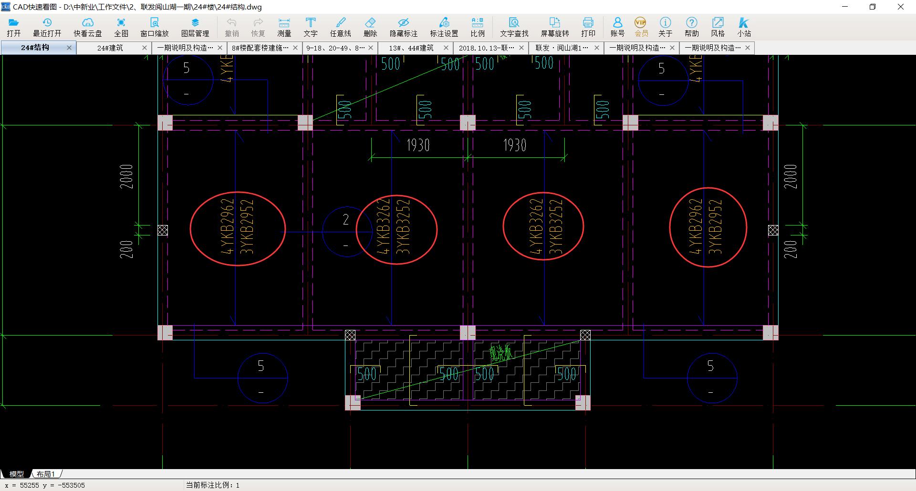Close the 24#建筑 tab

coord(145,48)
